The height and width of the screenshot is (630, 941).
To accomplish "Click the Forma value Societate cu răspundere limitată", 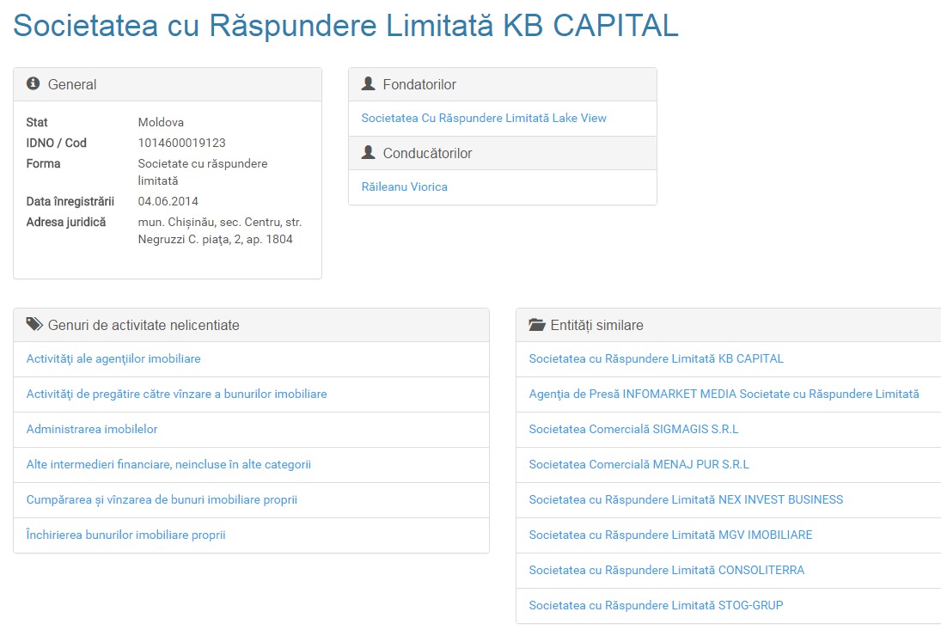I will pos(203,172).
